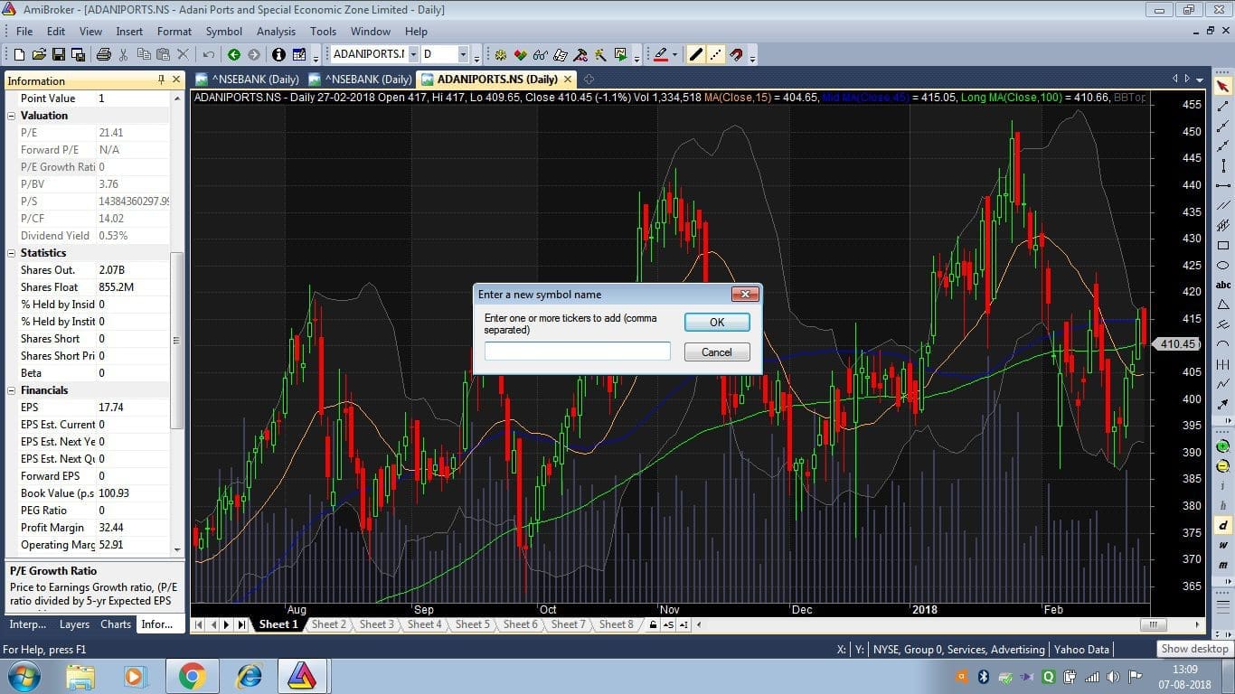Click the Print toolbar icon
Image resolution: width=1235 pixels, height=694 pixels.
tap(103, 55)
